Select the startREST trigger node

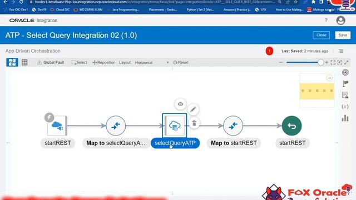click(57, 126)
